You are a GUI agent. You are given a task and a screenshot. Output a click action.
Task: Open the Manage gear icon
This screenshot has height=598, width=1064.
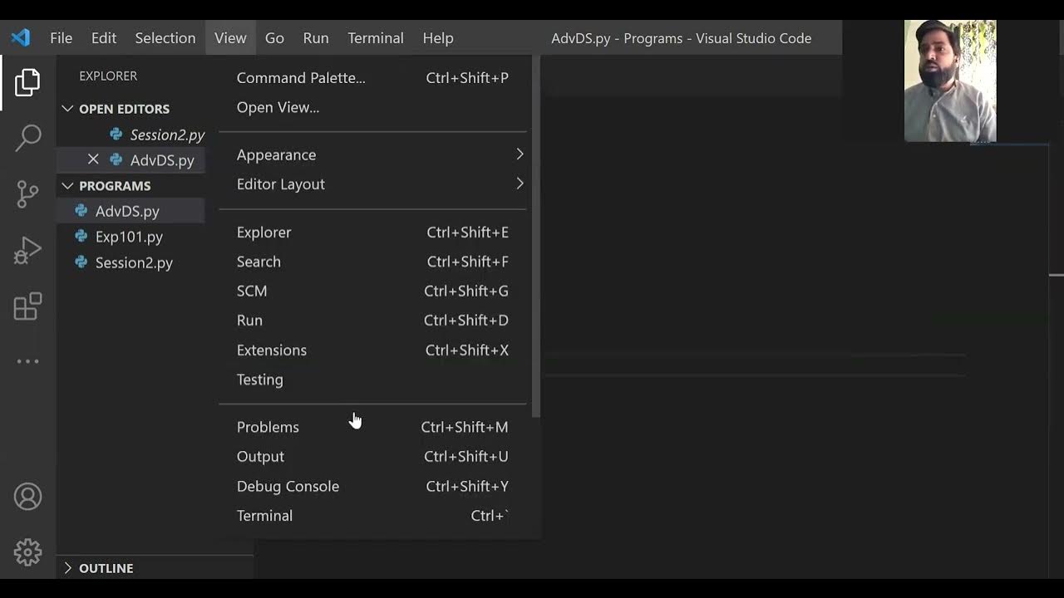coord(27,552)
